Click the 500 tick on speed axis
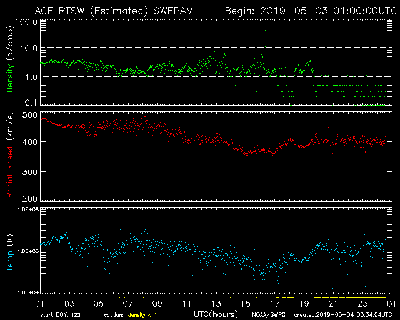Image resolution: width=400 pixels, height=320 pixels. point(29,115)
